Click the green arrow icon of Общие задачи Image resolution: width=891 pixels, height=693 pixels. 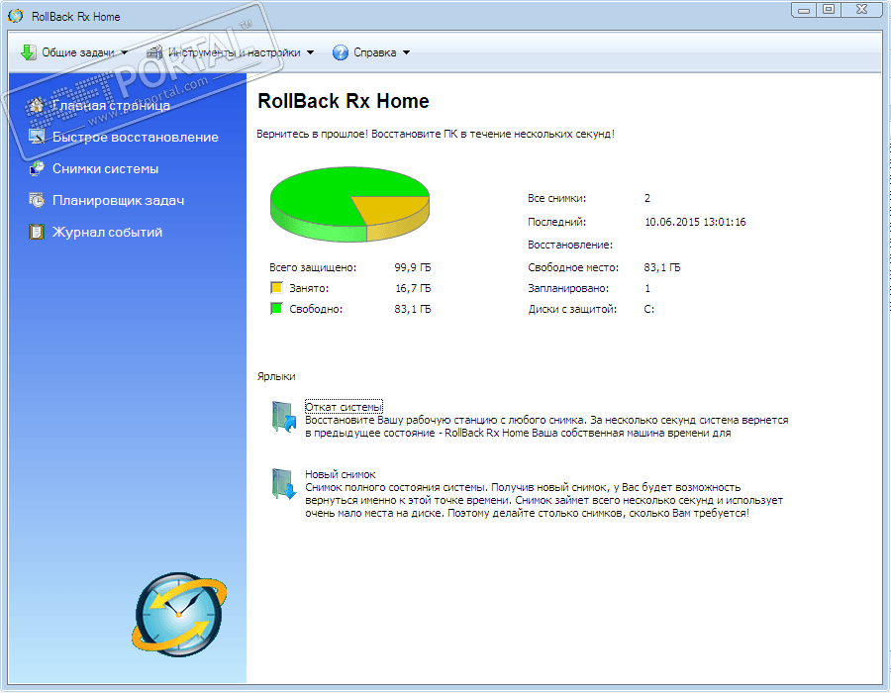[x=28, y=52]
